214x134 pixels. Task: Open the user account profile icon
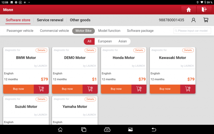pyautogui.click(x=193, y=20)
